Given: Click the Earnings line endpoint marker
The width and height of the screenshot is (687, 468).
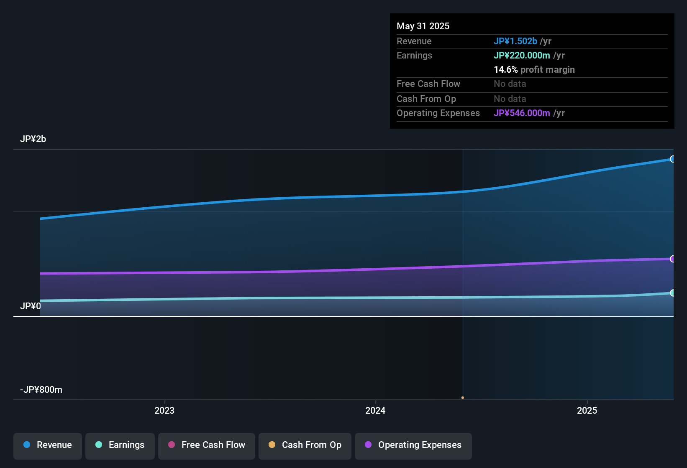Looking at the screenshot, I should click(x=672, y=293).
